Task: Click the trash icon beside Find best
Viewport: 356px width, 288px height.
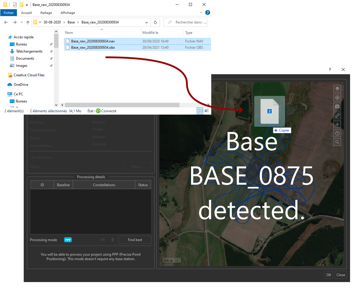Action: click(x=112, y=240)
